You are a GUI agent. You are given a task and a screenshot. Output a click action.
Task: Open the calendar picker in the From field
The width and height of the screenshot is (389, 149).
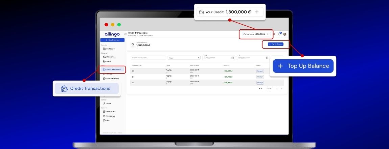(x=232, y=58)
